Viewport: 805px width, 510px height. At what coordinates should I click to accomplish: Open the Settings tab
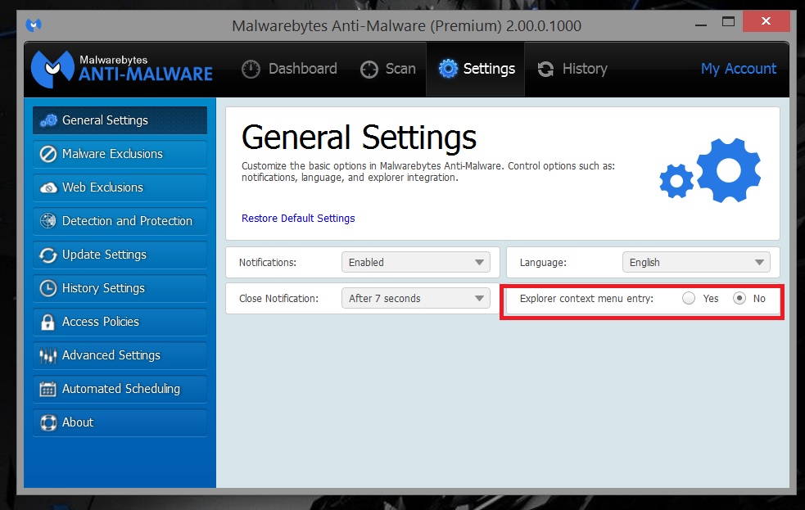click(476, 69)
